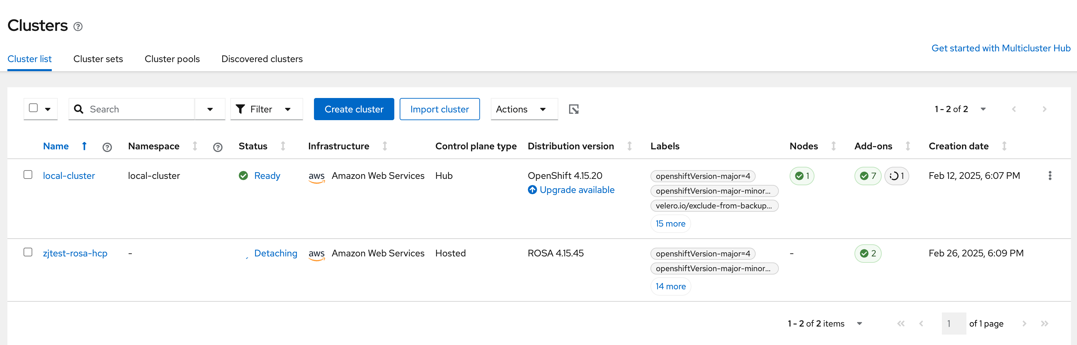Switch to the Cluster sets tab
1077x345 pixels.
point(98,59)
